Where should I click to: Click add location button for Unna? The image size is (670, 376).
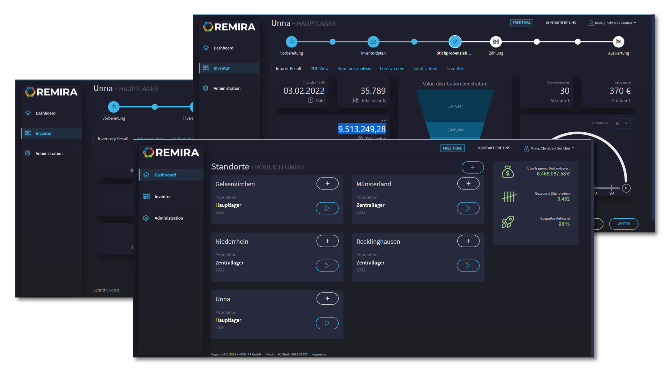[x=327, y=299]
